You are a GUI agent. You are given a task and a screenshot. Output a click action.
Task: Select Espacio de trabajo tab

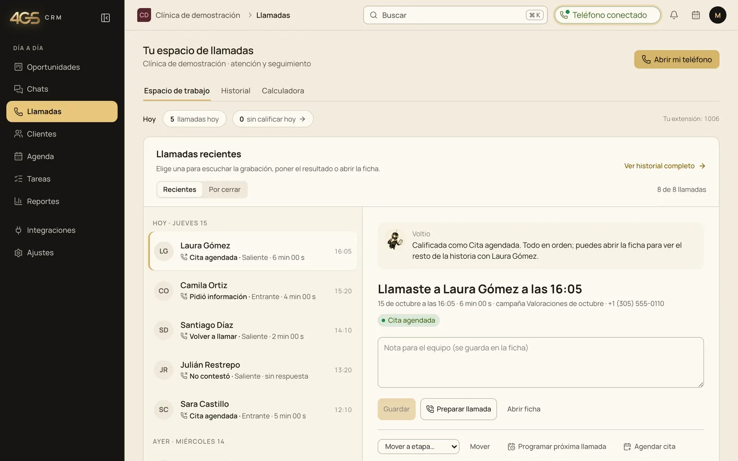[177, 91]
